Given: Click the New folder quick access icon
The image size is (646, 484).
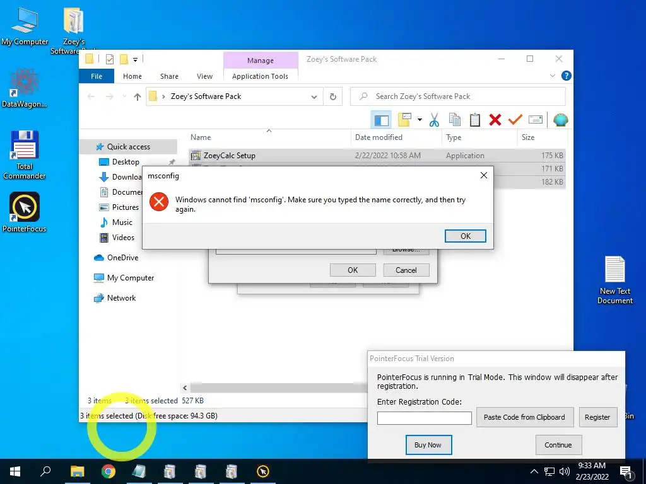Looking at the screenshot, I should point(124,59).
